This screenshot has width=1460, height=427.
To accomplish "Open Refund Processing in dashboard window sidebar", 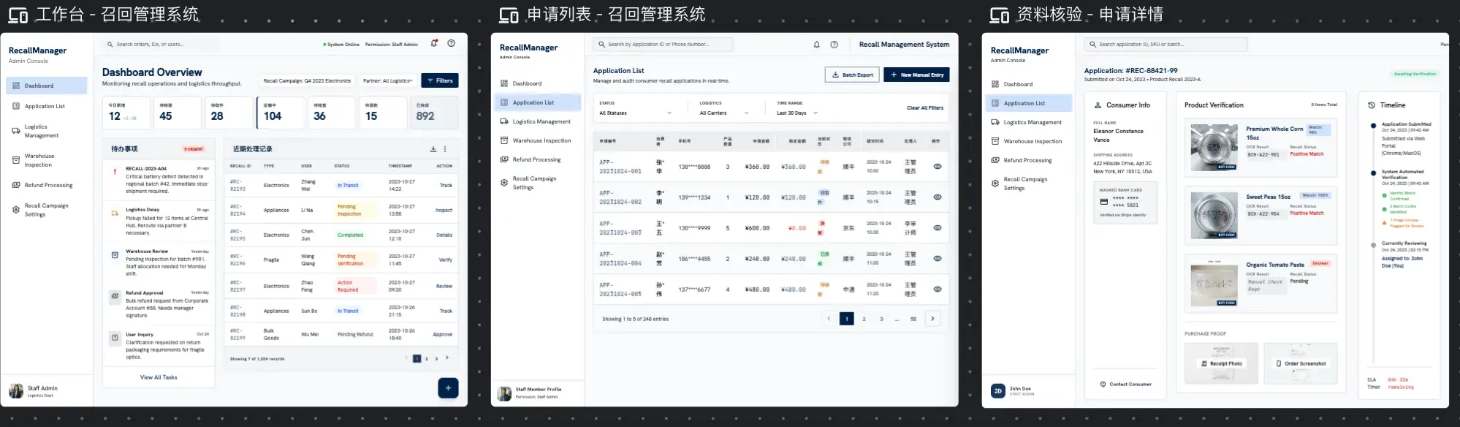I will pos(47,185).
